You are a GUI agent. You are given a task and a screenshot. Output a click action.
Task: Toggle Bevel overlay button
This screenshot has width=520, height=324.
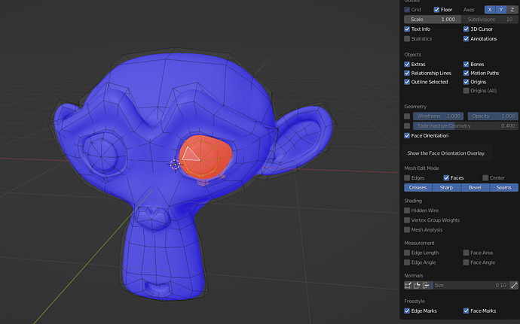[x=476, y=187]
